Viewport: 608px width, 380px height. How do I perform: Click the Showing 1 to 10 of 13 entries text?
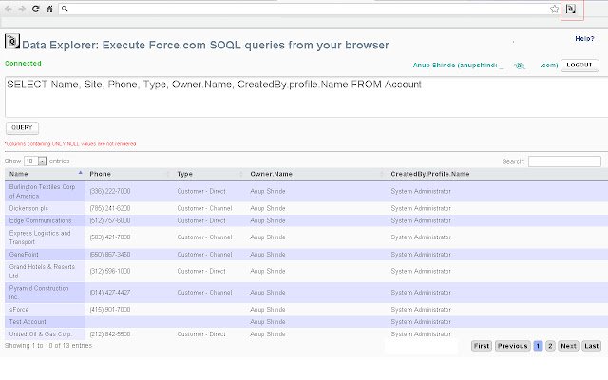(48, 346)
